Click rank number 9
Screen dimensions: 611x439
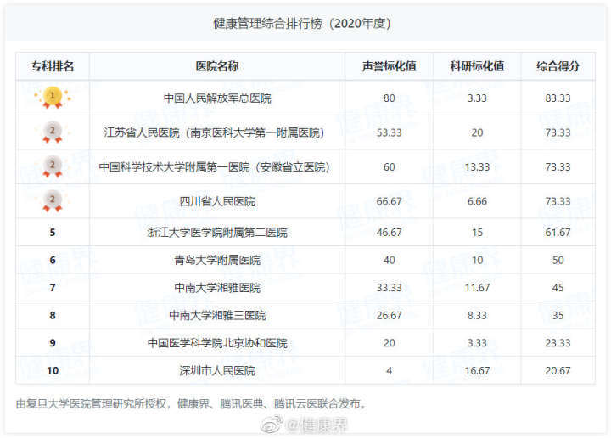53,343
